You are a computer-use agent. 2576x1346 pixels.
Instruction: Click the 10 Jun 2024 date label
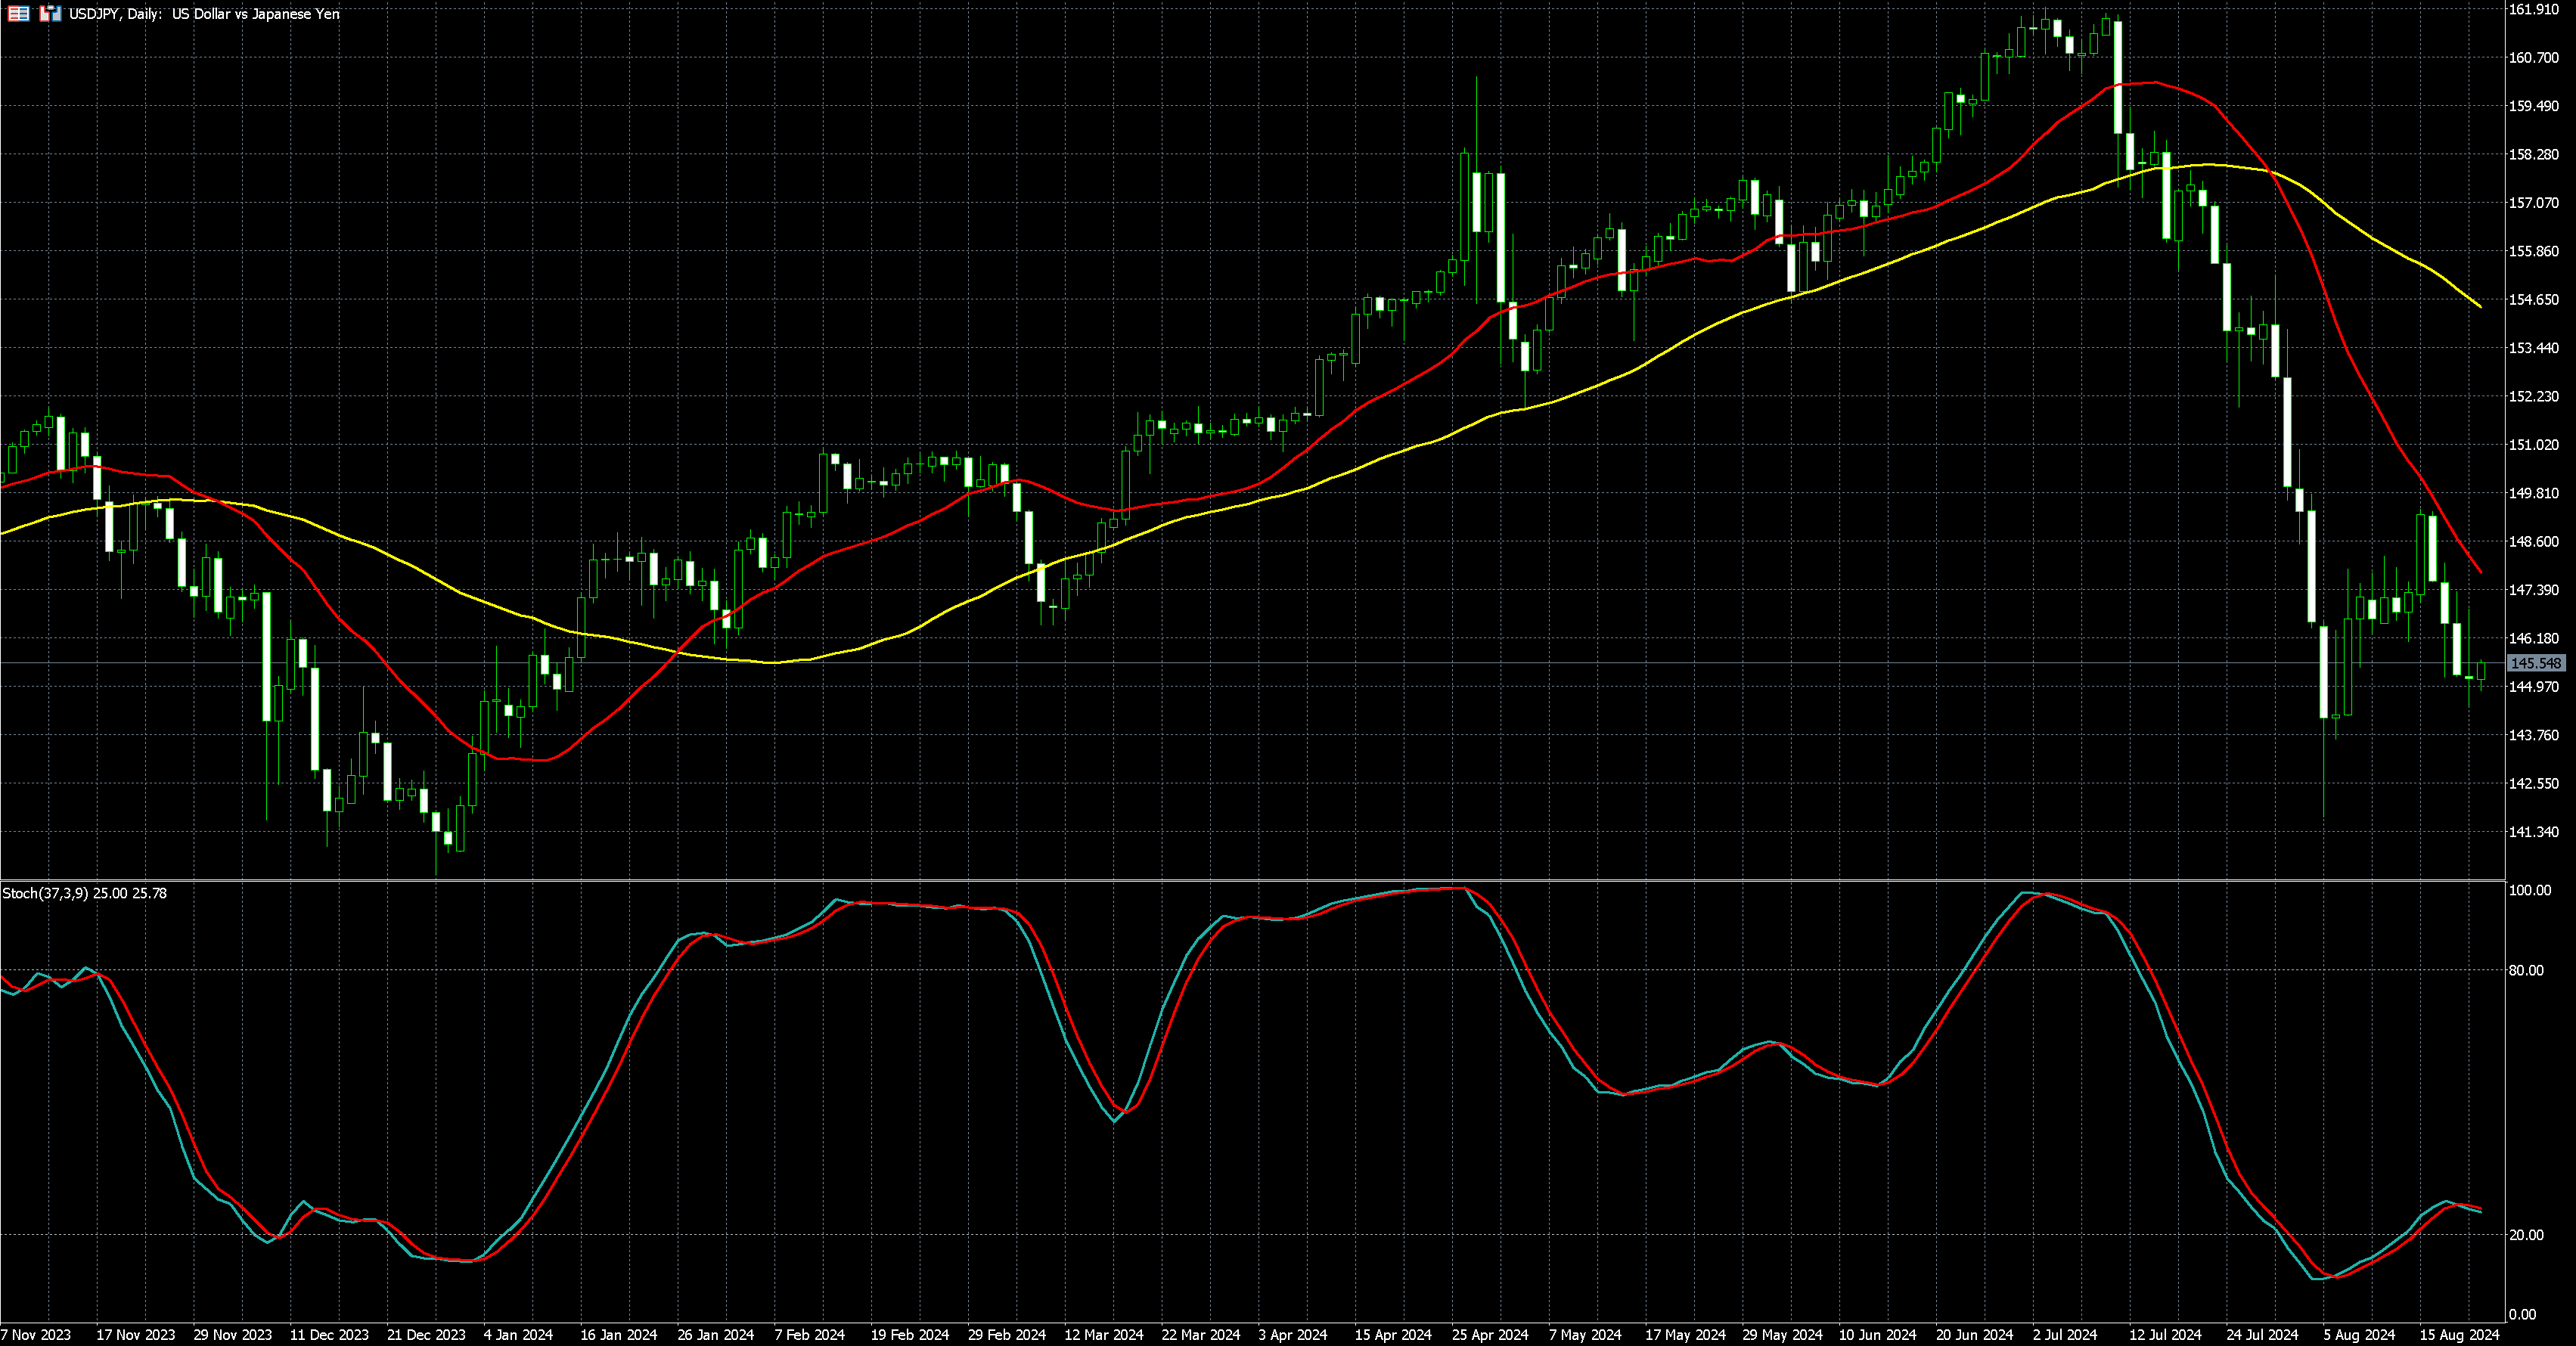tap(1878, 1335)
